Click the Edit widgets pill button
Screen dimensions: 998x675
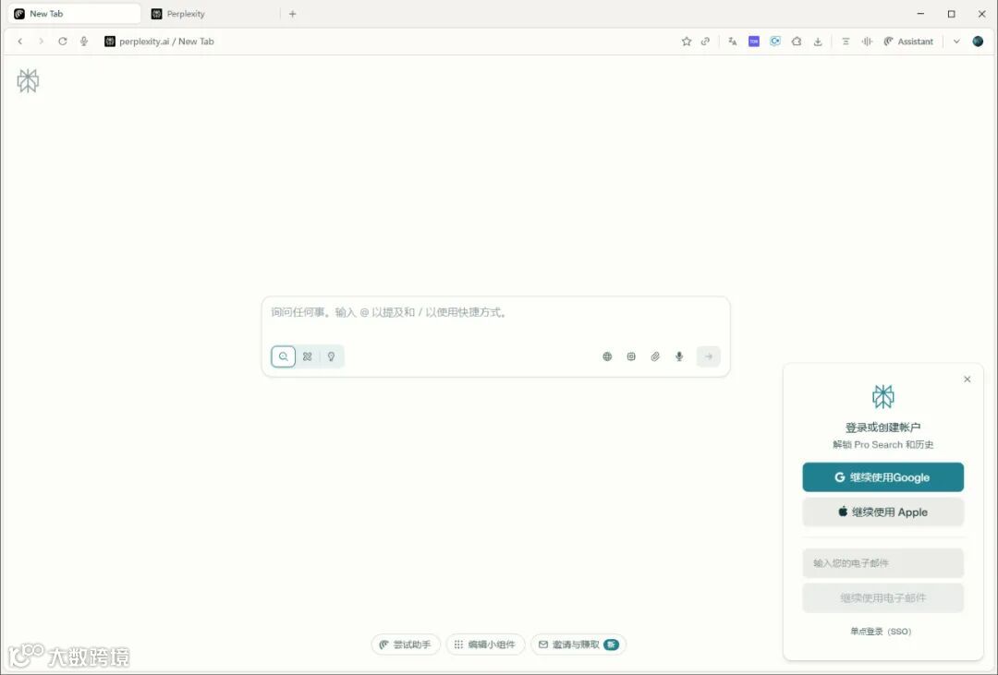click(485, 645)
